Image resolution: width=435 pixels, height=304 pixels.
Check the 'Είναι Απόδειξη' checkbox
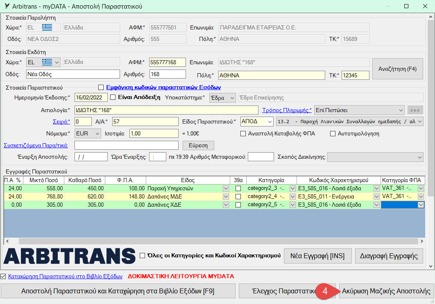[x=113, y=97]
